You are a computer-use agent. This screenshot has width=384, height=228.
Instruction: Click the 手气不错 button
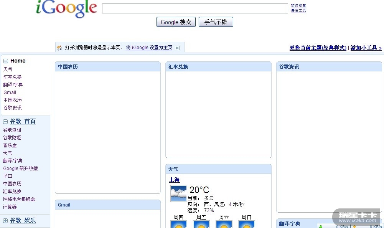[216, 22]
